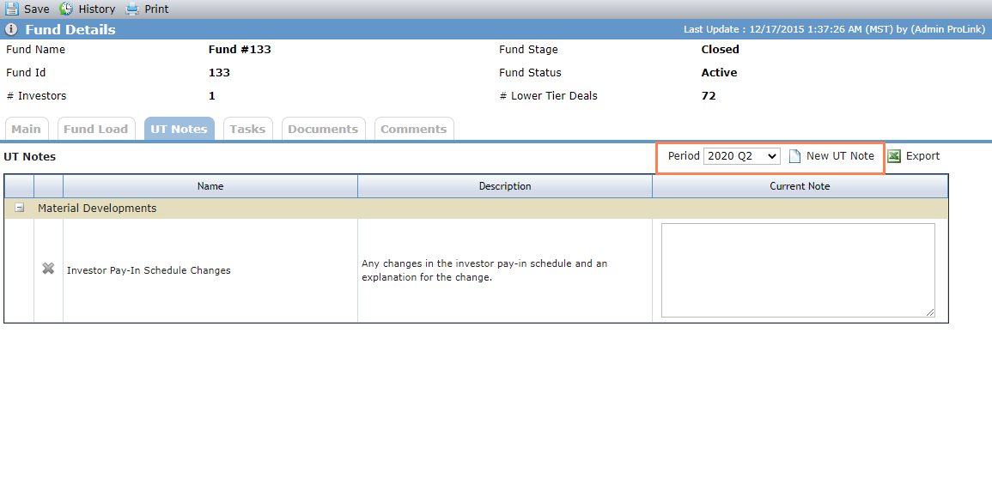
Task: Click the Save label
Action: pos(37,9)
